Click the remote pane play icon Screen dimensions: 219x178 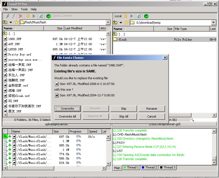34,16
